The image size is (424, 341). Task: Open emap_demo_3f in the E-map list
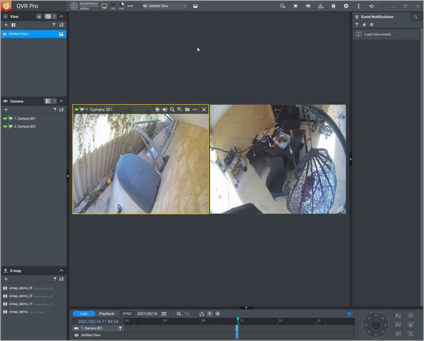[x=21, y=288]
